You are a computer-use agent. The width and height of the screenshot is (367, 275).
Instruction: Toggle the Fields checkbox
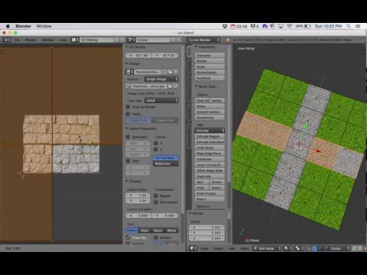(x=128, y=114)
